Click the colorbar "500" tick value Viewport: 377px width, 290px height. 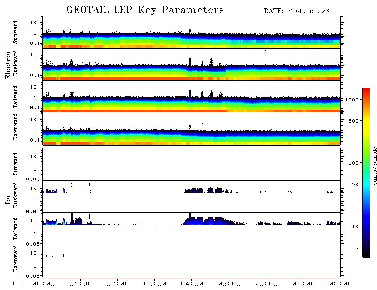coord(353,121)
